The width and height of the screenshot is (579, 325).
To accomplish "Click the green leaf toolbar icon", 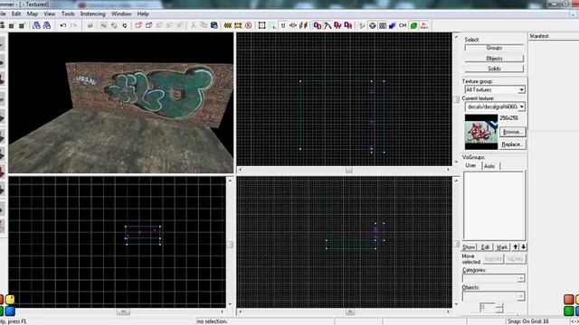I will pos(413,25).
